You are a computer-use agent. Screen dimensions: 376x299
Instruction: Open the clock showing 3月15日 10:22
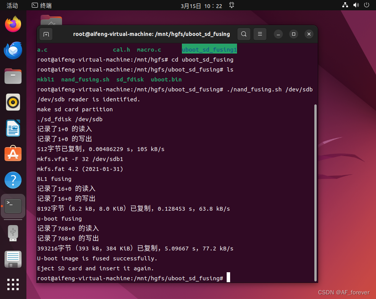click(x=201, y=6)
